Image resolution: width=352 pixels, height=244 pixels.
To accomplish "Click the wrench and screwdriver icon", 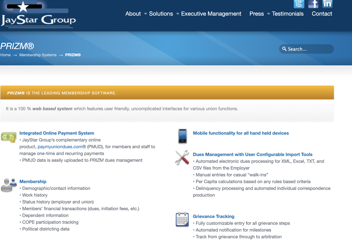I will click(x=182, y=158).
